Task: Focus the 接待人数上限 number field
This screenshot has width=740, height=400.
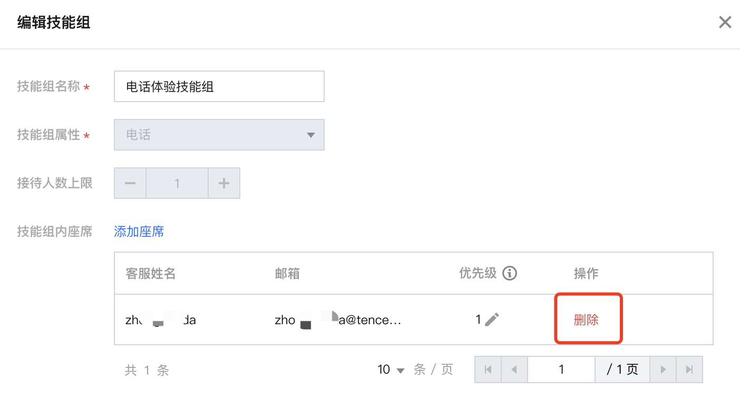Action: pyautogui.click(x=177, y=183)
